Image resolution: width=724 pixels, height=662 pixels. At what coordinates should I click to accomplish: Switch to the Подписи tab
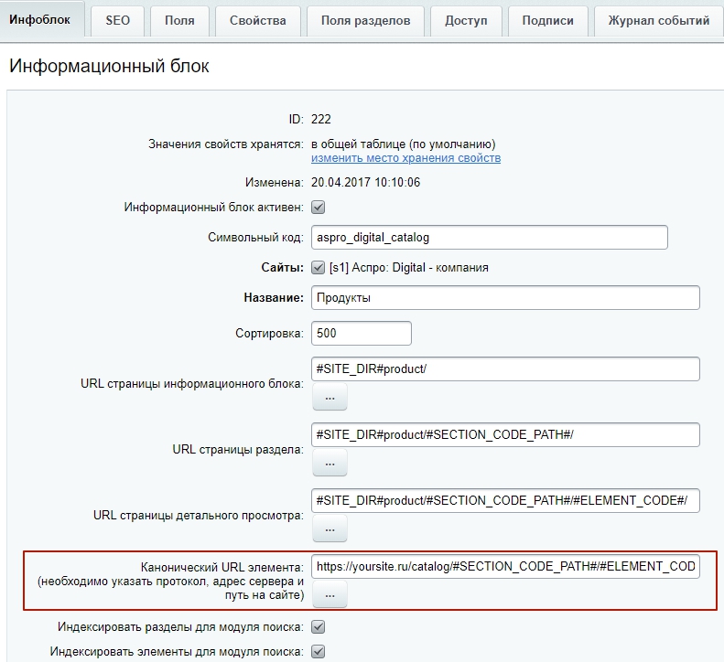pyautogui.click(x=547, y=20)
